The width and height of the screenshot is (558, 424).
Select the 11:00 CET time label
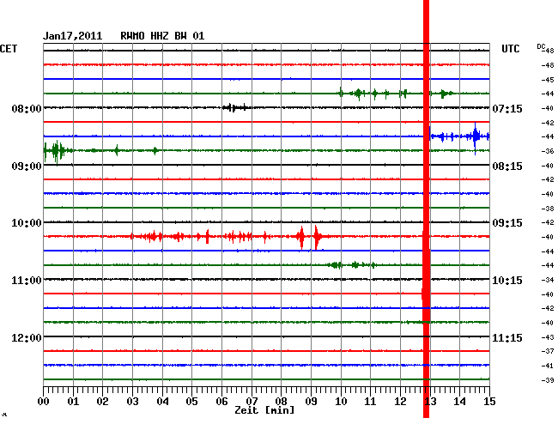[x=27, y=281]
